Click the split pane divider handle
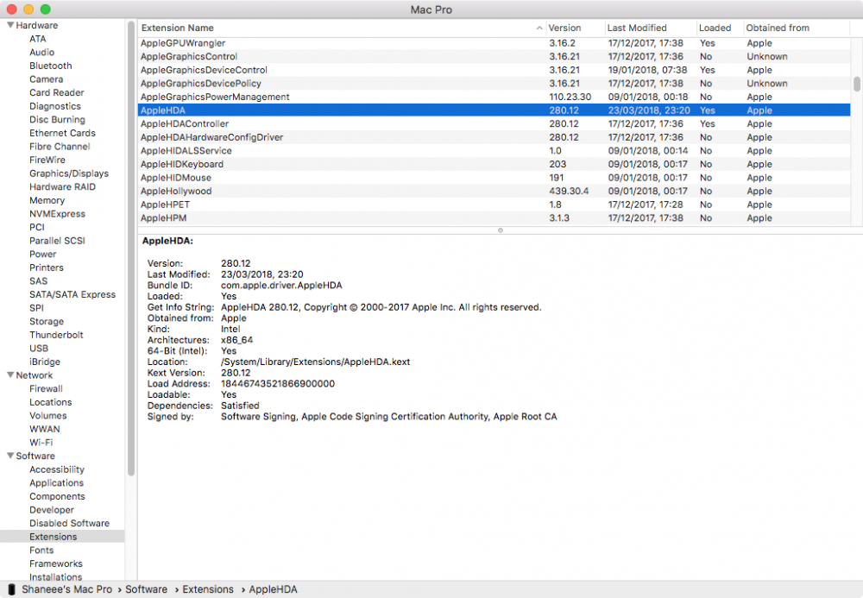Screen dimensions: 863x598 tap(501, 230)
